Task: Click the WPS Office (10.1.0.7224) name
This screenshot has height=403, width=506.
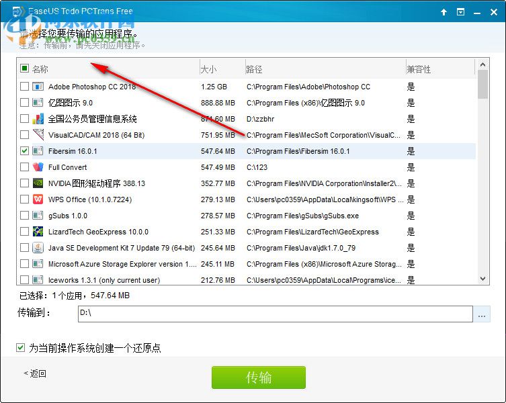Action: click(90, 199)
